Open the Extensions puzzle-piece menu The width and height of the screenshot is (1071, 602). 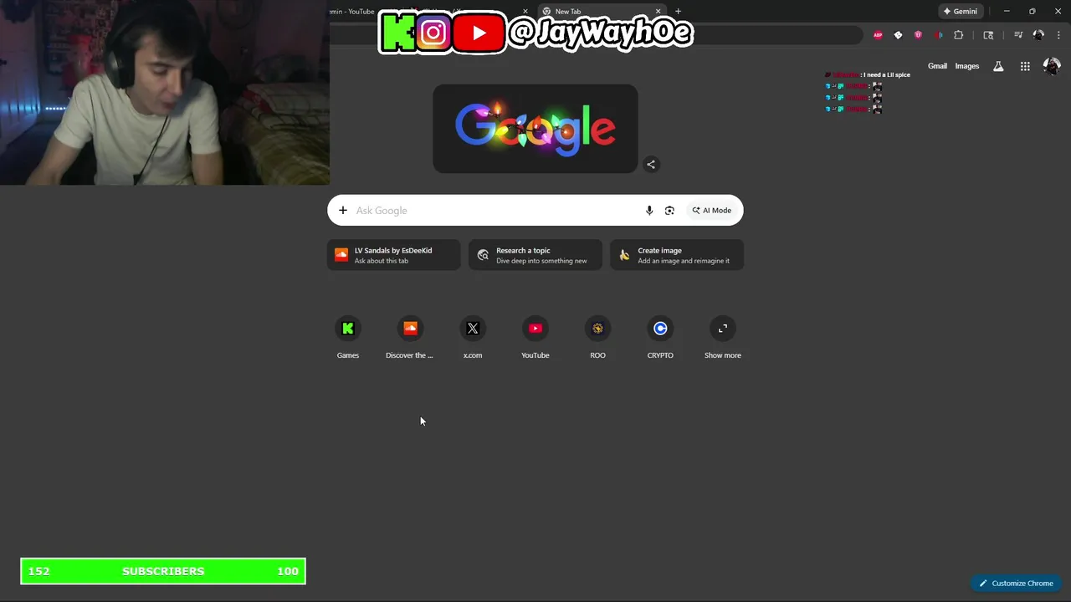pos(959,35)
